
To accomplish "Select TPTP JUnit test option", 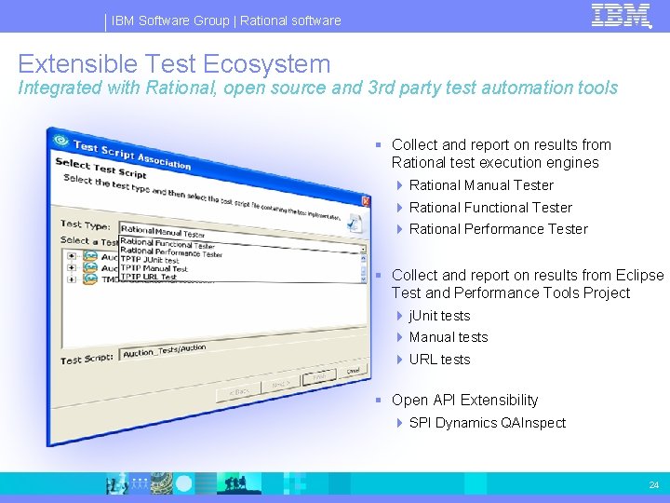I will (150, 260).
